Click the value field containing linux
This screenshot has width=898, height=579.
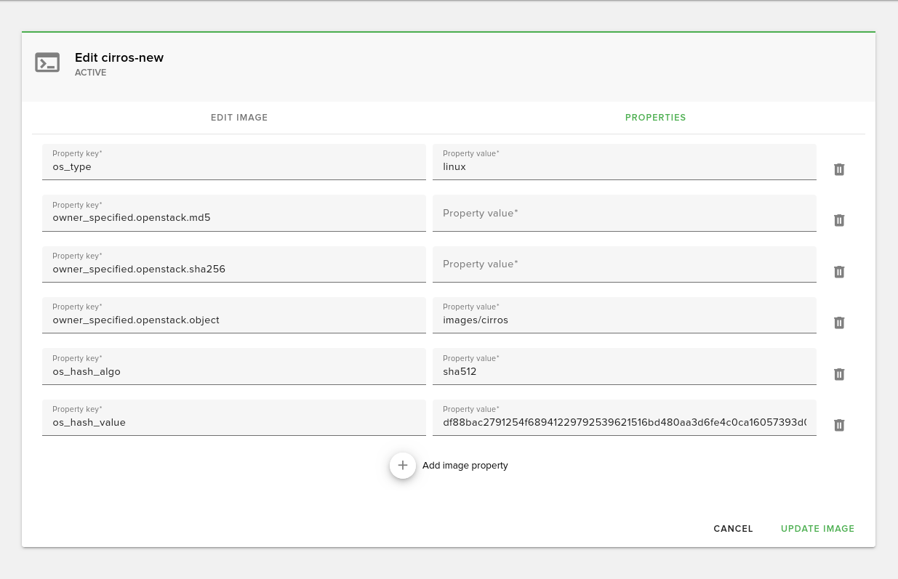pyautogui.click(x=624, y=167)
